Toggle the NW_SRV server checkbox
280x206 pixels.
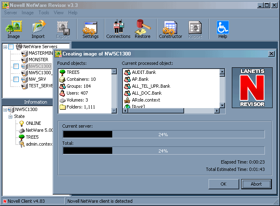click(16, 80)
